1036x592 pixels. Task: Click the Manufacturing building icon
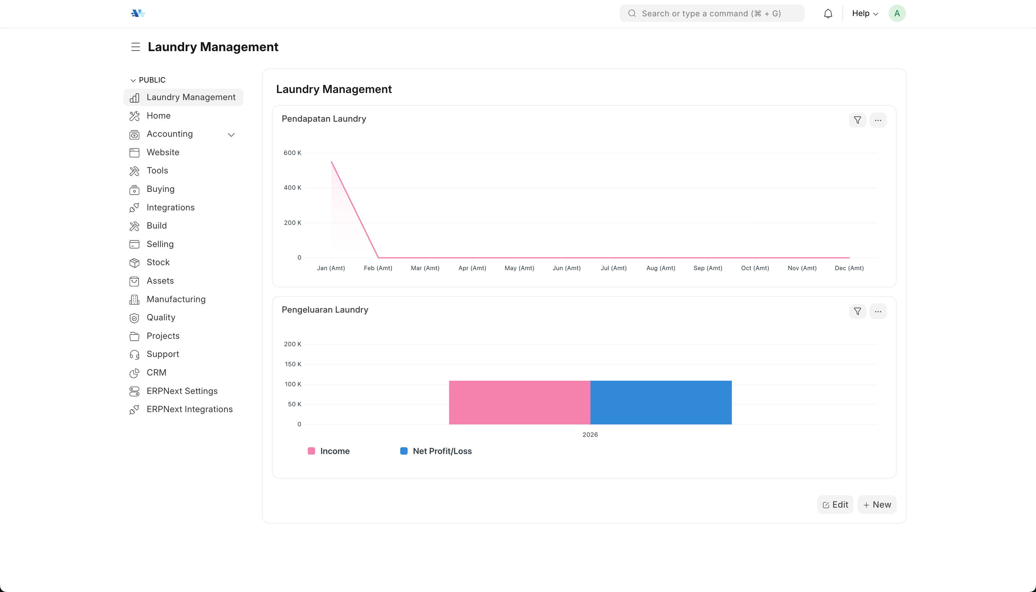click(134, 300)
